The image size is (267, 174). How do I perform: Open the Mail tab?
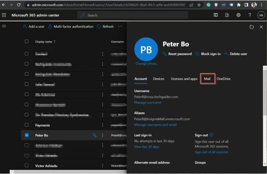(x=207, y=79)
